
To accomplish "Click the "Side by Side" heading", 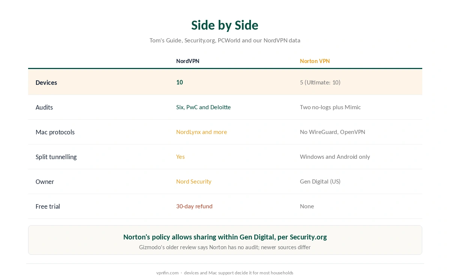I will (x=225, y=25).
